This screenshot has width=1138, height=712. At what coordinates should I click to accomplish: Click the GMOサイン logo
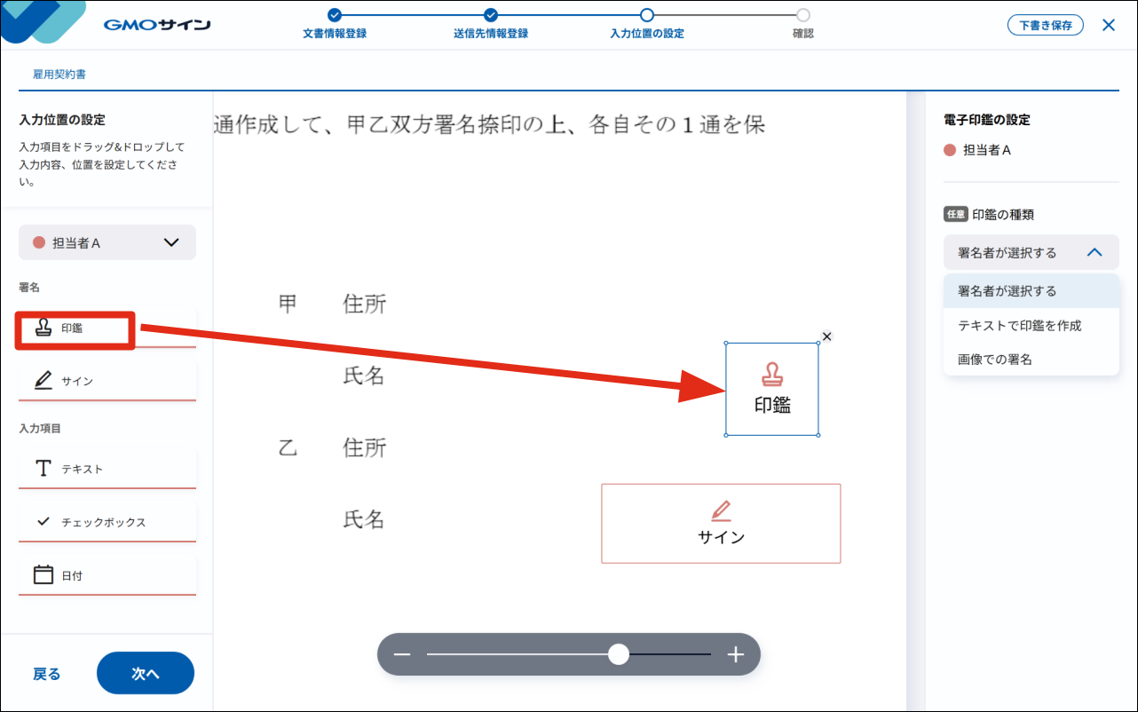[157, 25]
